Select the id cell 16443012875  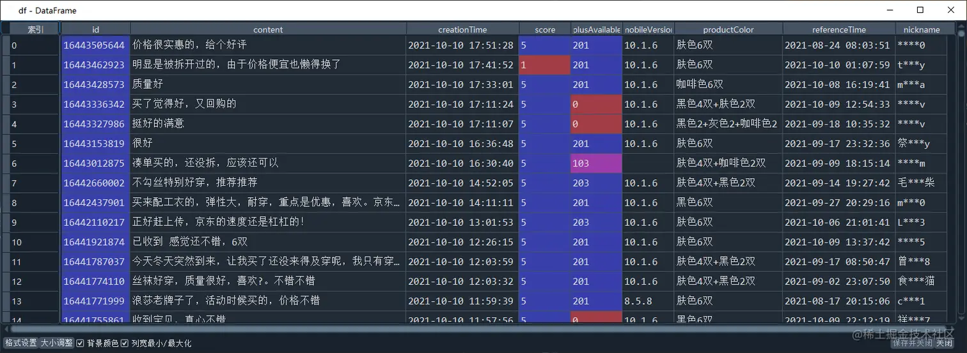coord(96,163)
